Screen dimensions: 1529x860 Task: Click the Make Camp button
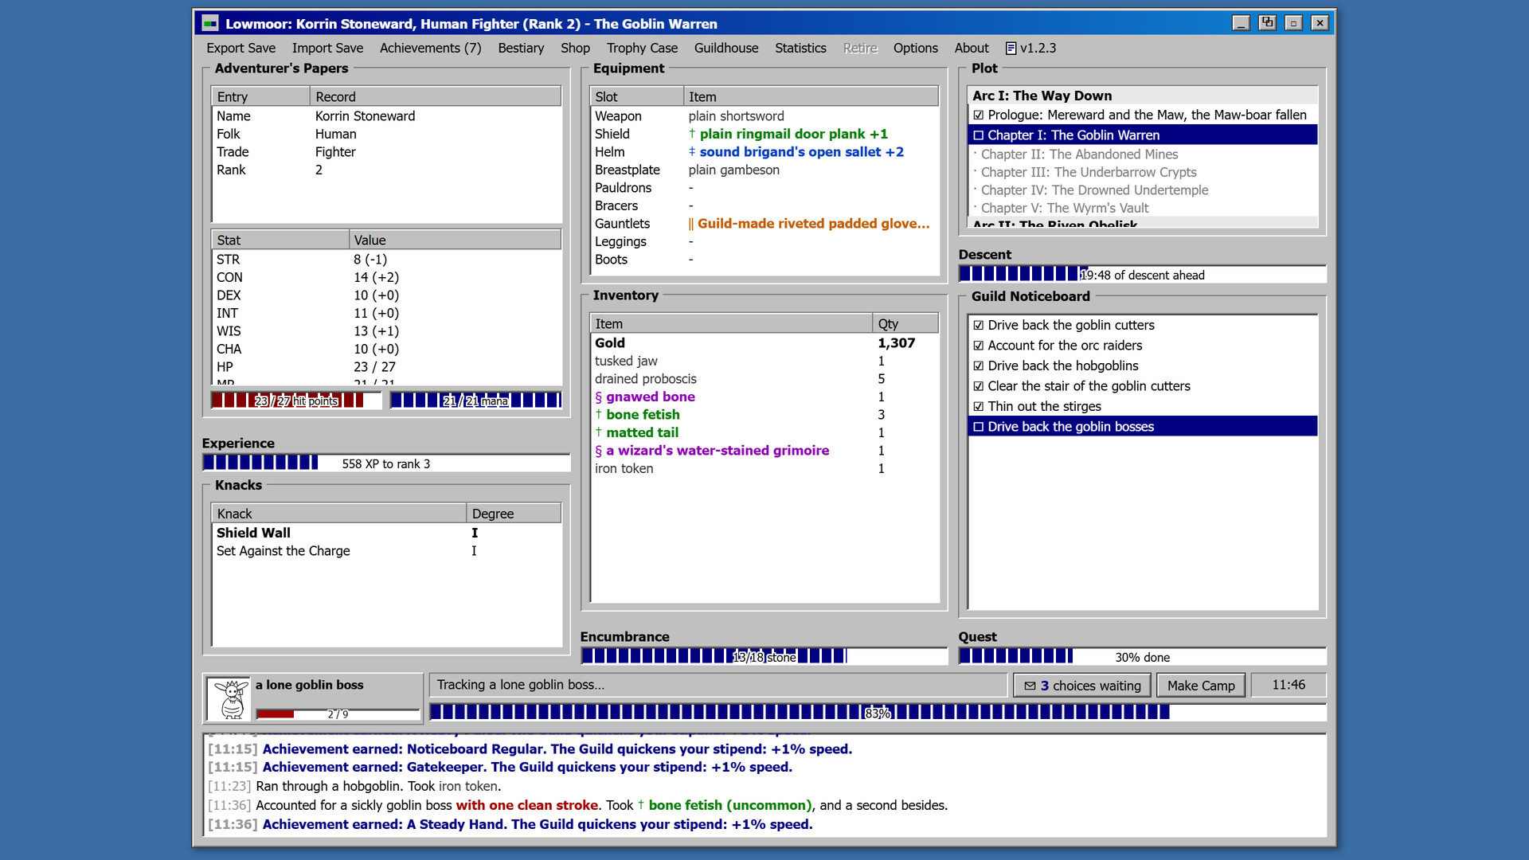[x=1200, y=686]
